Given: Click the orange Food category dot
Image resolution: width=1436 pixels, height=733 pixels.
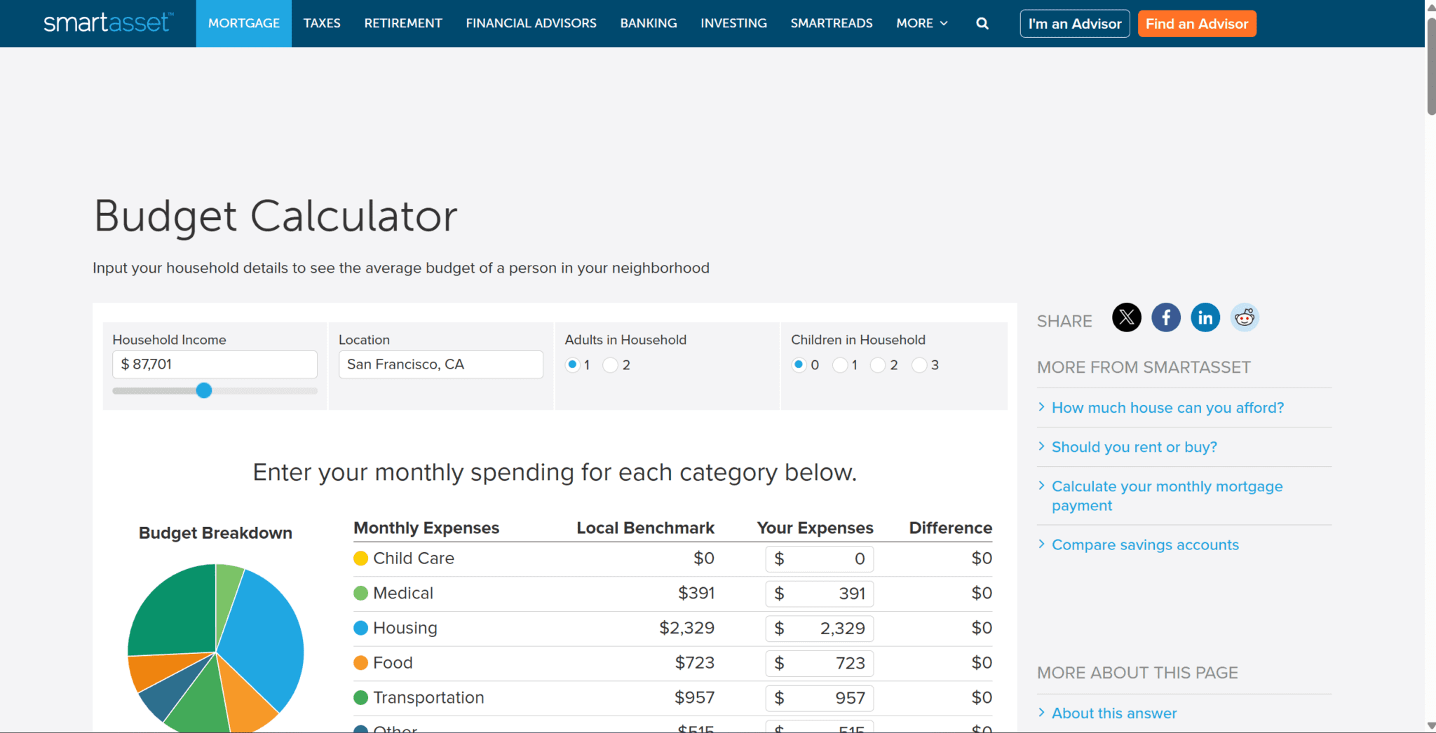Looking at the screenshot, I should [361, 663].
